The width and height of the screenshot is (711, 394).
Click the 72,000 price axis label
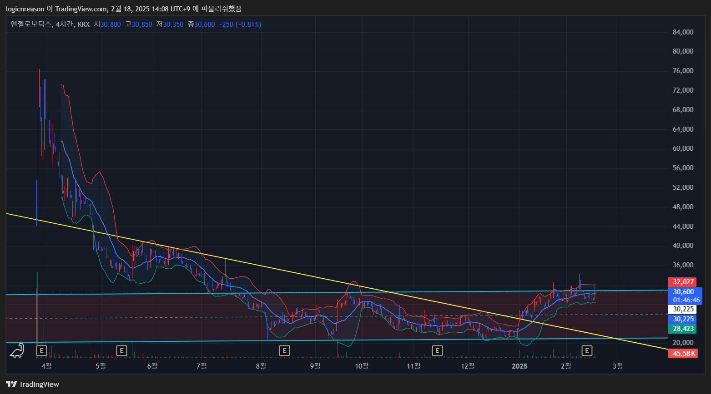click(x=683, y=90)
